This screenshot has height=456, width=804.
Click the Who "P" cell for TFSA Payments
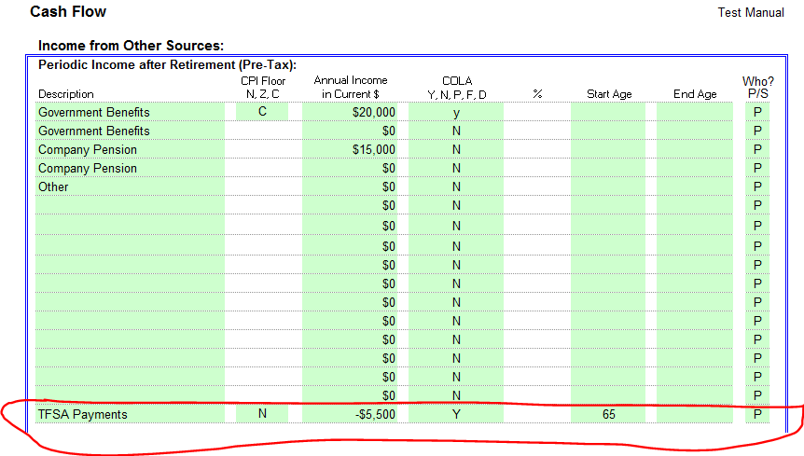pos(757,414)
